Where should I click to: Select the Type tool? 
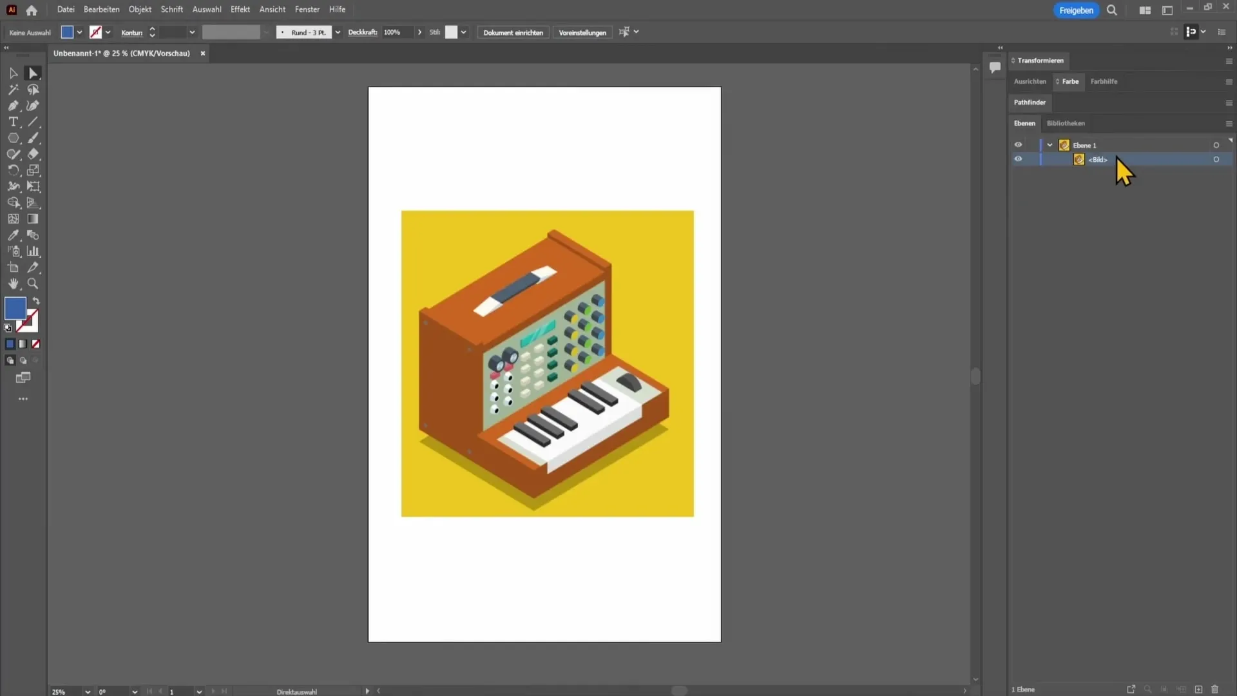tap(13, 122)
